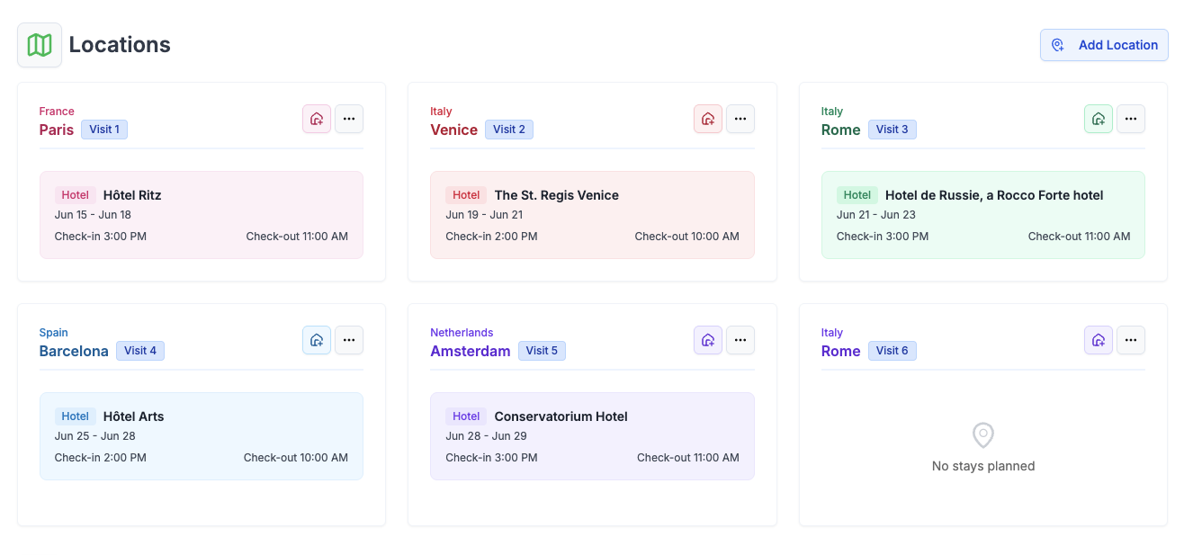Add a stay to the Amsterdam card
The width and height of the screenshot is (1202, 555).
(707, 339)
